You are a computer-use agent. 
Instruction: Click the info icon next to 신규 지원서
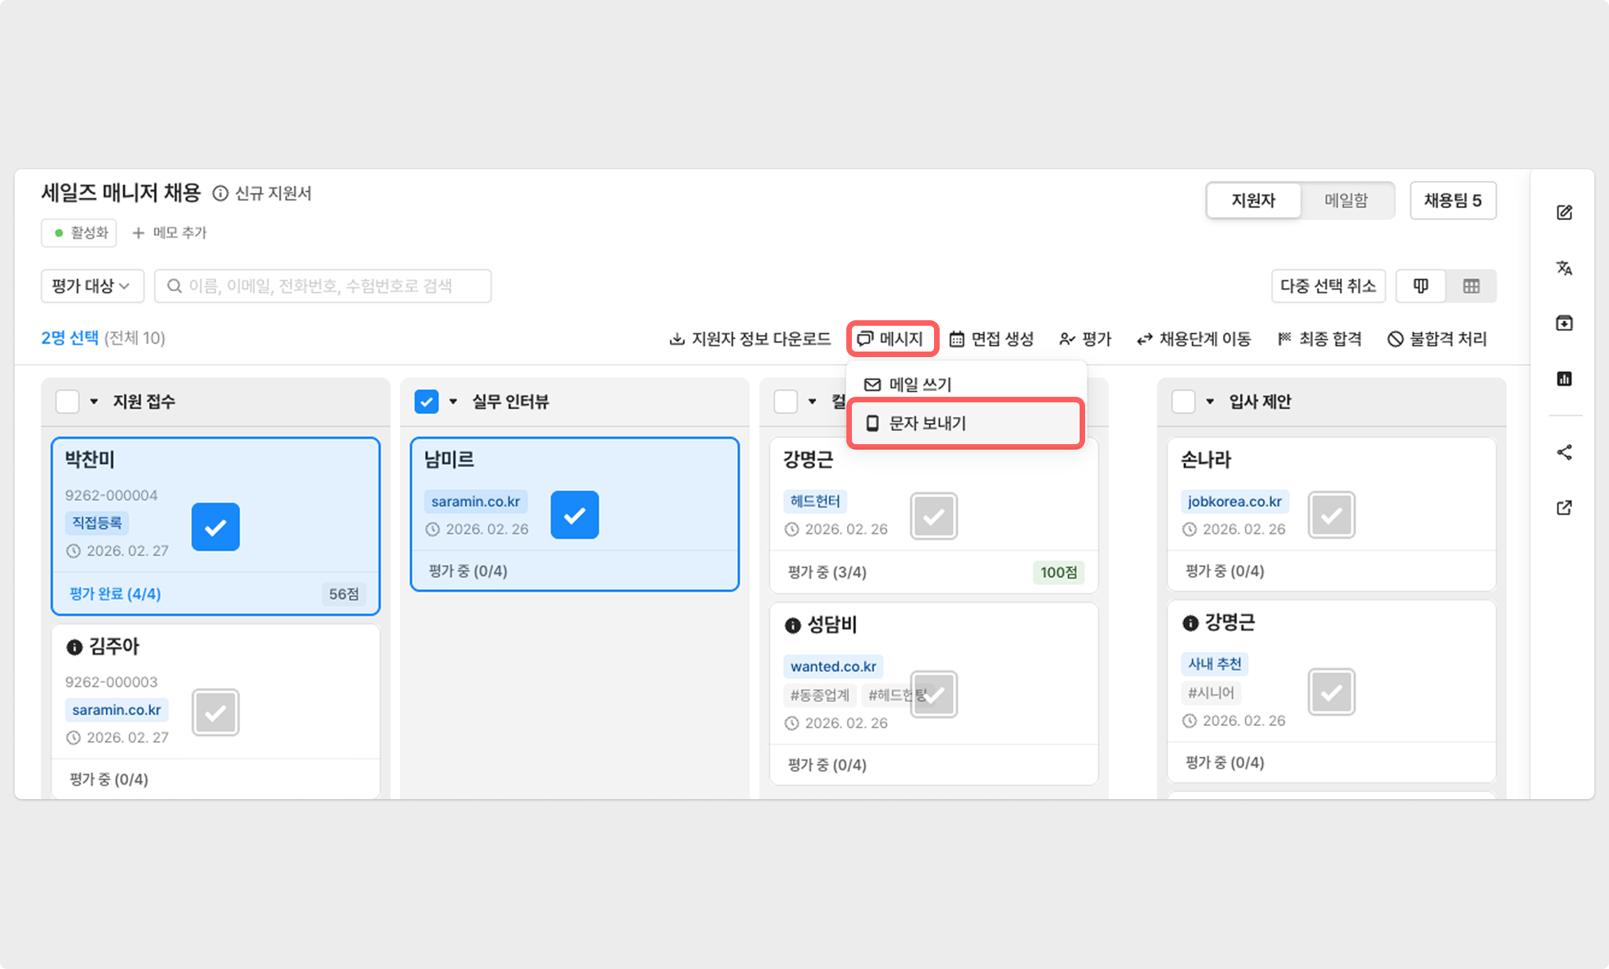(220, 194)
